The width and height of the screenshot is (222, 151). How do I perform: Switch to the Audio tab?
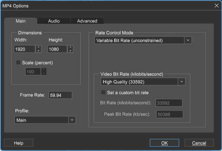click(x=54, y=21)
